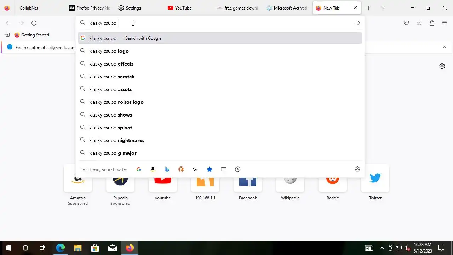The width and height of the screenshot is (453, 255).
Task: Open Windows notification center
Action: (441, 248)
